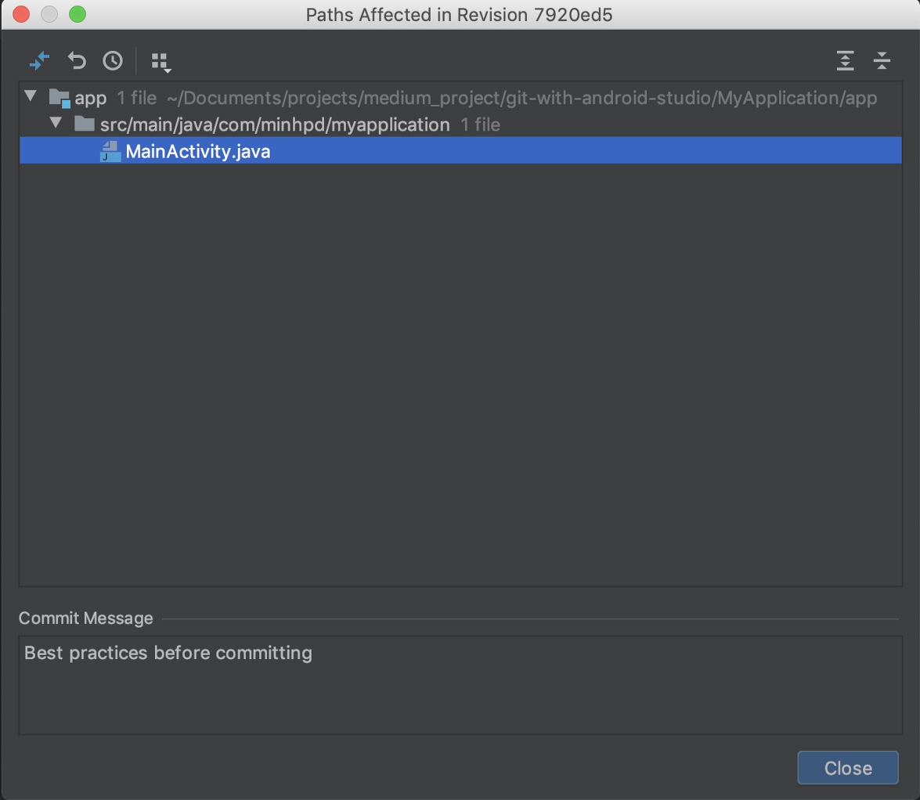Select the MainActivity.java file name
The height and width of the screenshot is (800, 920).
coord(198,151)
